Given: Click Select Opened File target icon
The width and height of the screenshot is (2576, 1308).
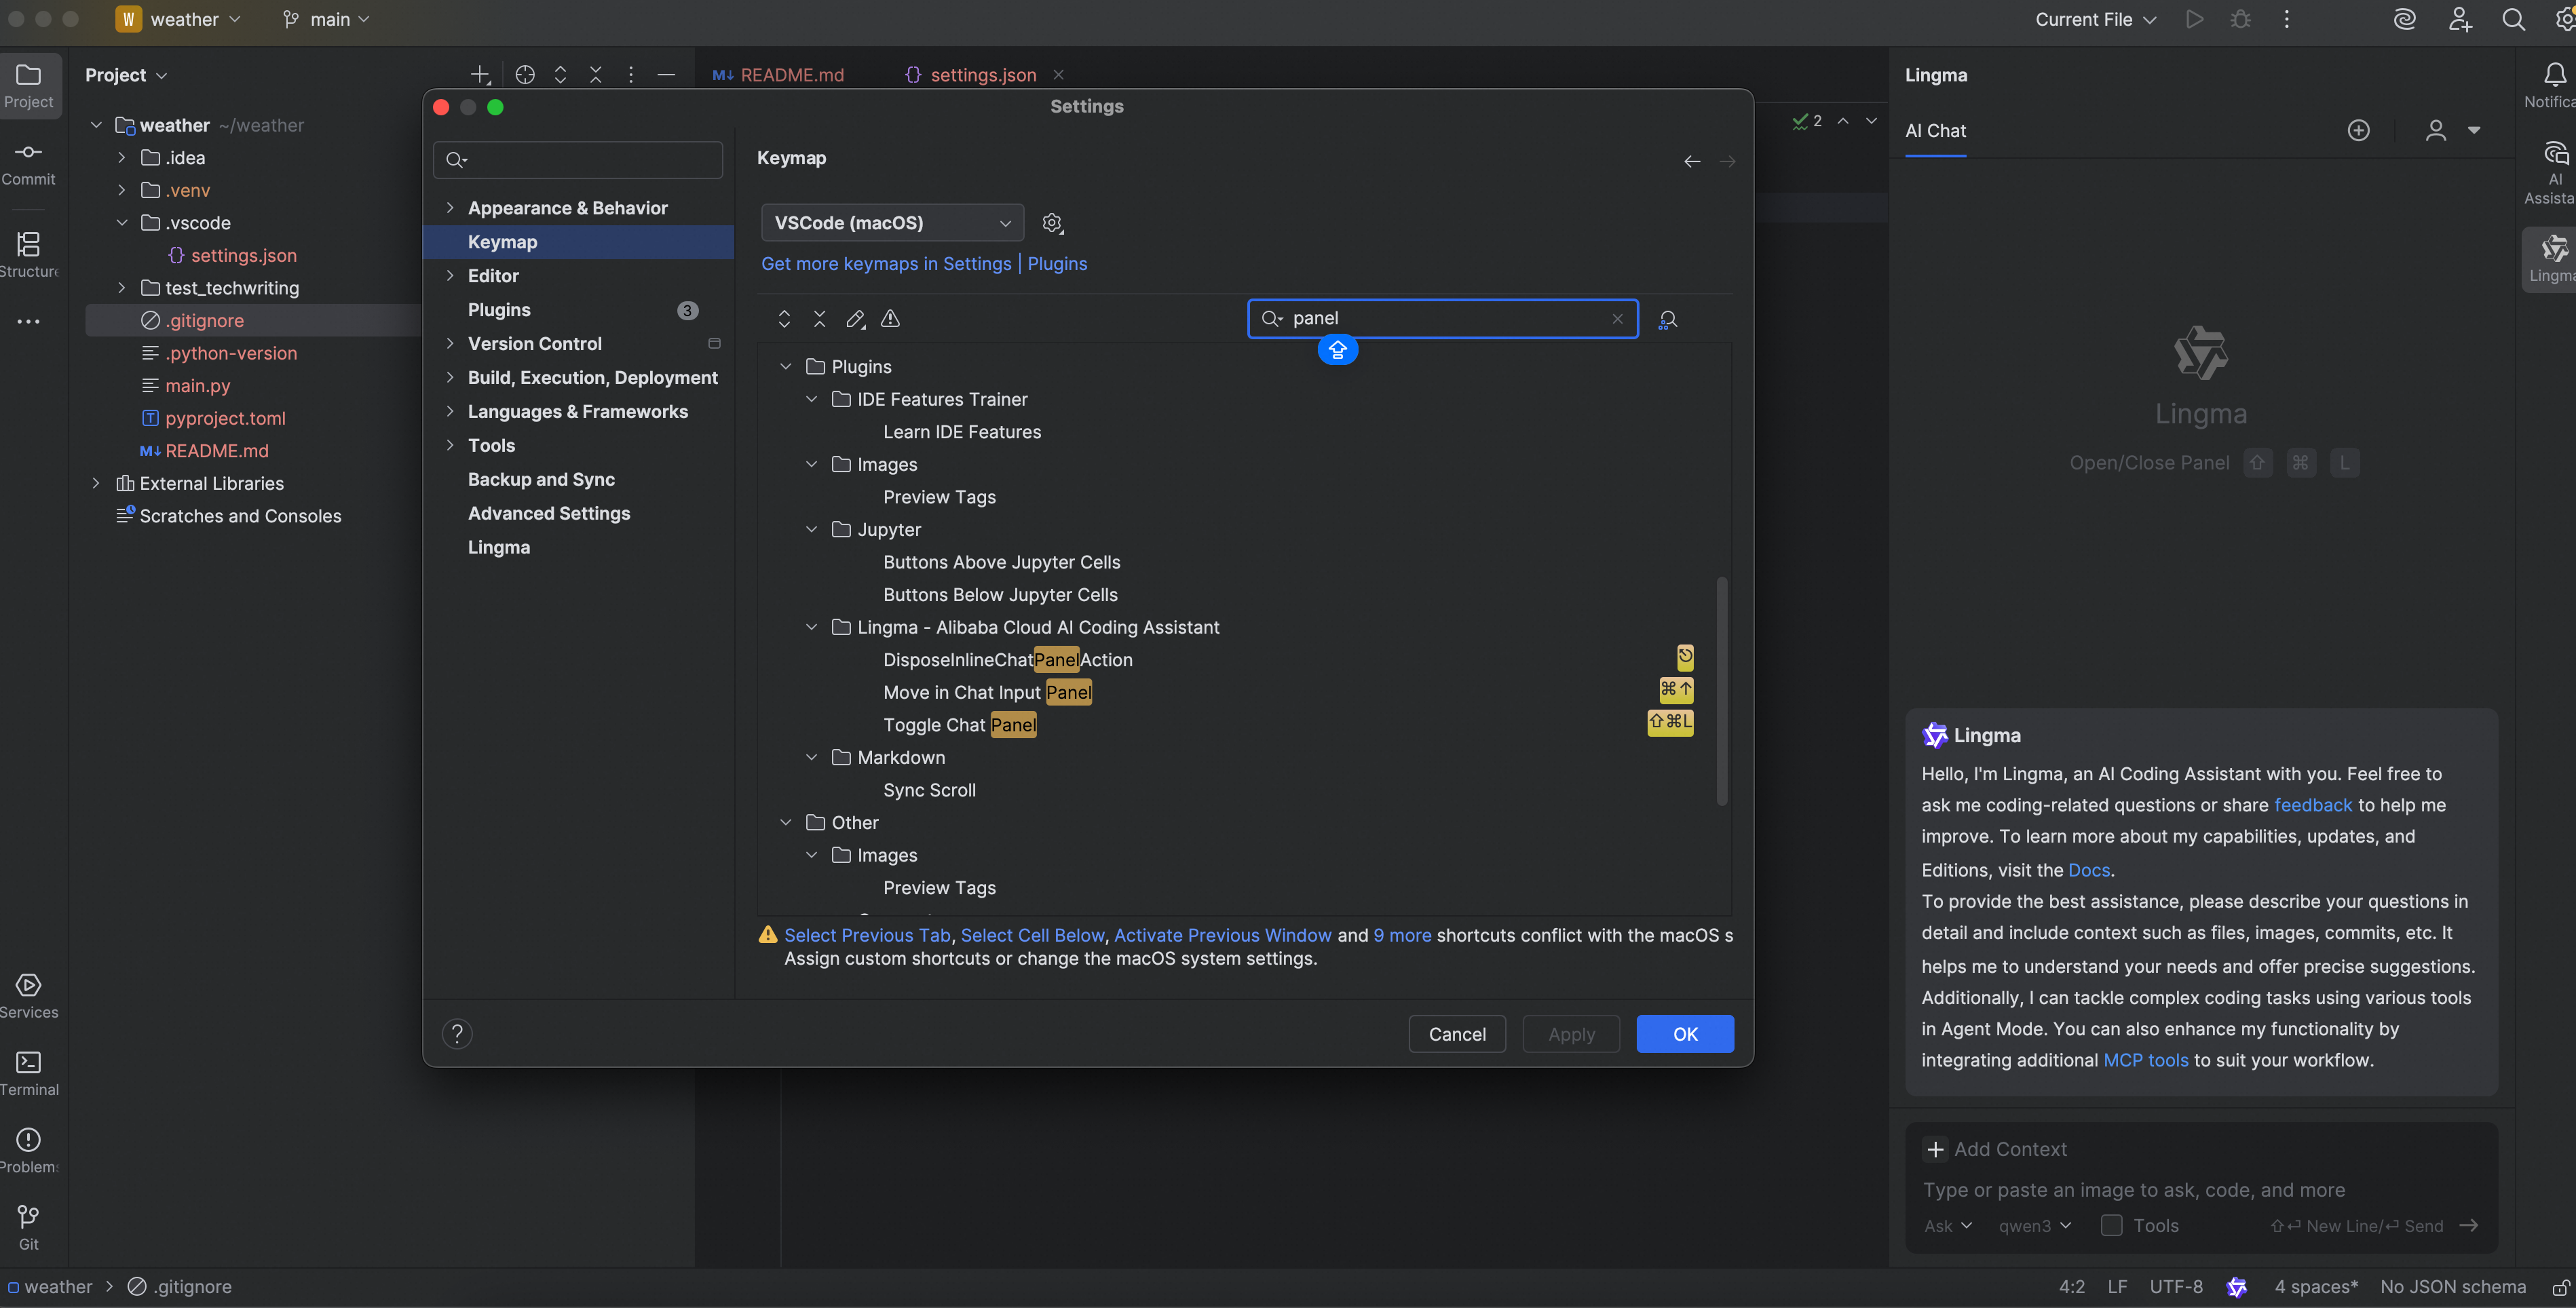Looking at the screenshot, I should pyautogui.click(x=525, y=75).
